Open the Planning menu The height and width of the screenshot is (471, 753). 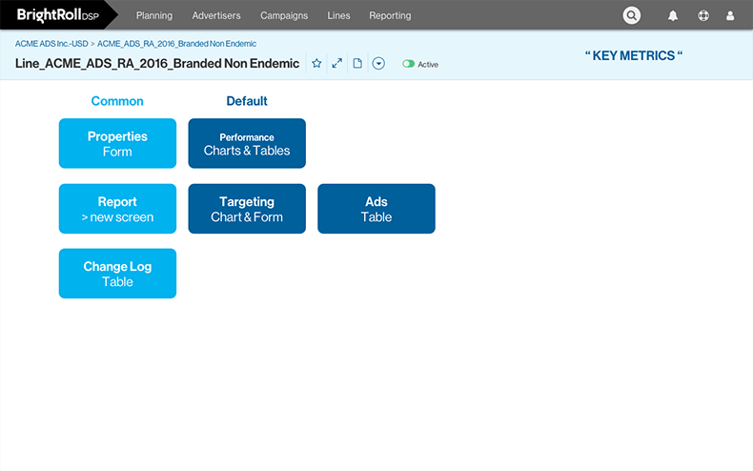154,16
